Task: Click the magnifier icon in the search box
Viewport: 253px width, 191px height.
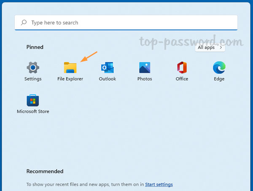Action: click(24, 23)
